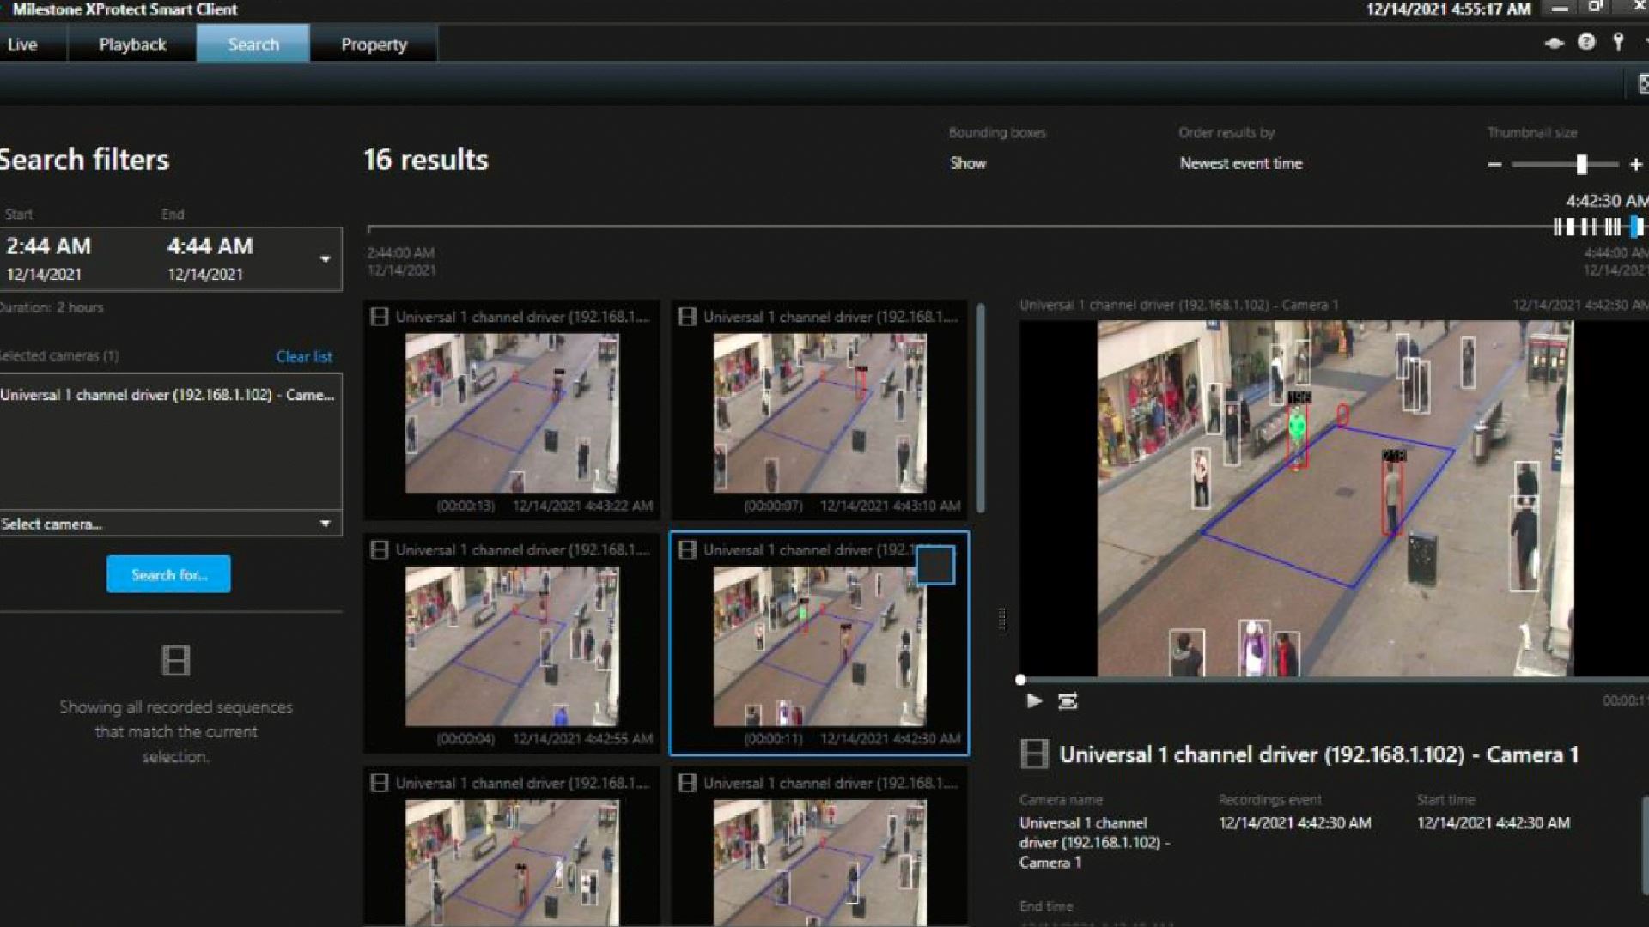
Task: Click the large camera preview image
Action: [1336, 498]
